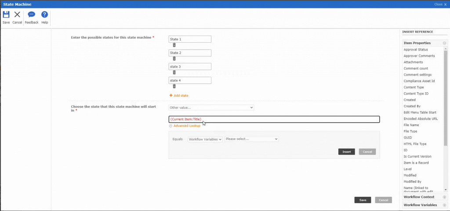Image resolution: width=450 pixels, height=211 pixels.
Task: Select Level item property
Action: pyautogui.click(x=407, y=169)
